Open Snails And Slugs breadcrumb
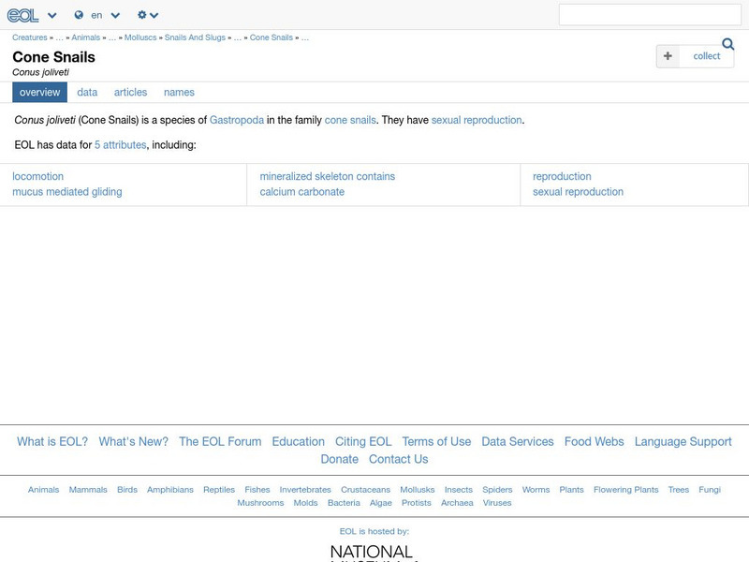 (195, 37)
